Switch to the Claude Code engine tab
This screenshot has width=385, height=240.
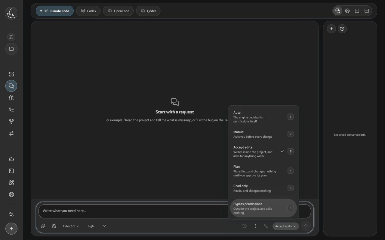55,11
